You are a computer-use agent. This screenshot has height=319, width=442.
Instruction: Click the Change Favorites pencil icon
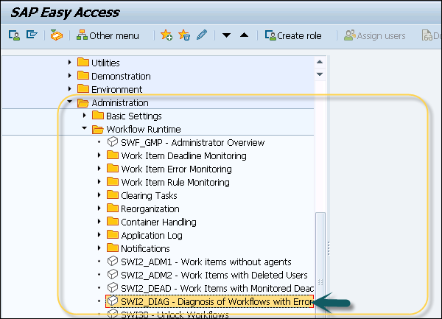click(200, 35)
